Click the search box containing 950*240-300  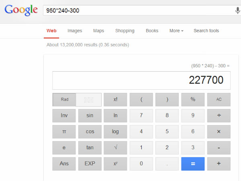pyautogui.click(x=137, y=10)
